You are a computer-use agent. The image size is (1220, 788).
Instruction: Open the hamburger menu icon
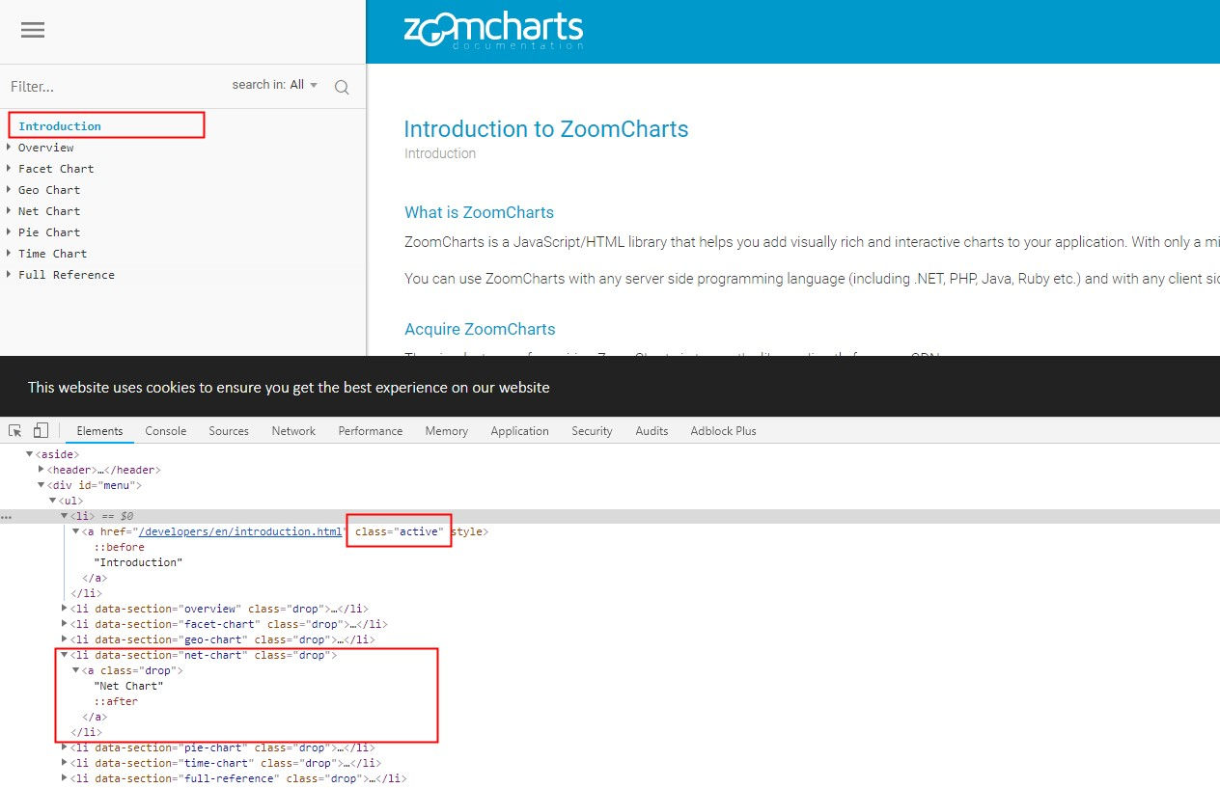33,30
